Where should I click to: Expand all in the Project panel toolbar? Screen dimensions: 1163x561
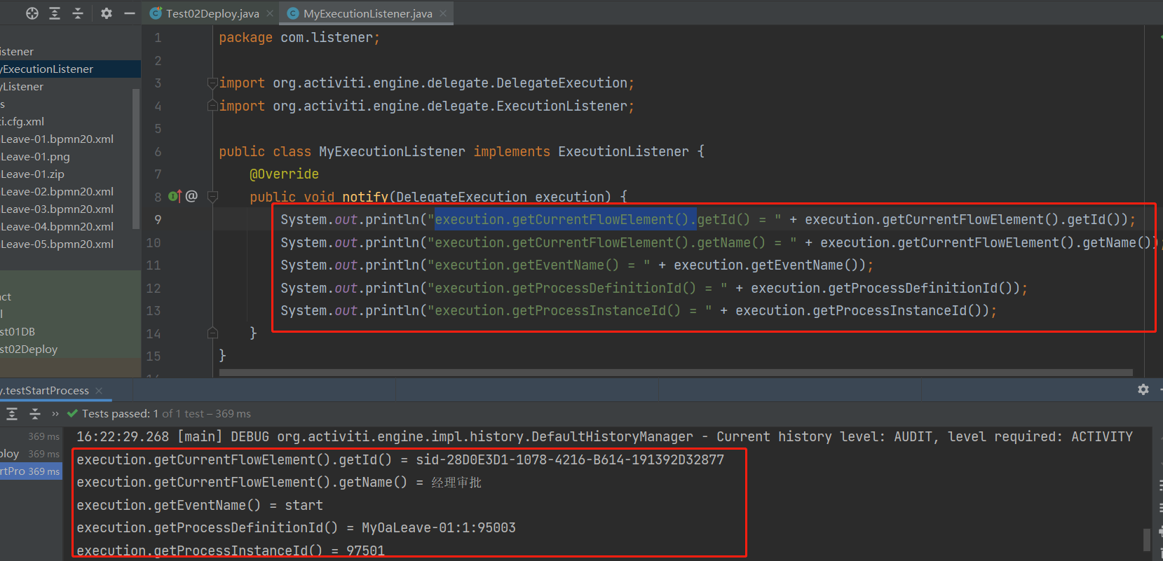[x=55, y=13]
